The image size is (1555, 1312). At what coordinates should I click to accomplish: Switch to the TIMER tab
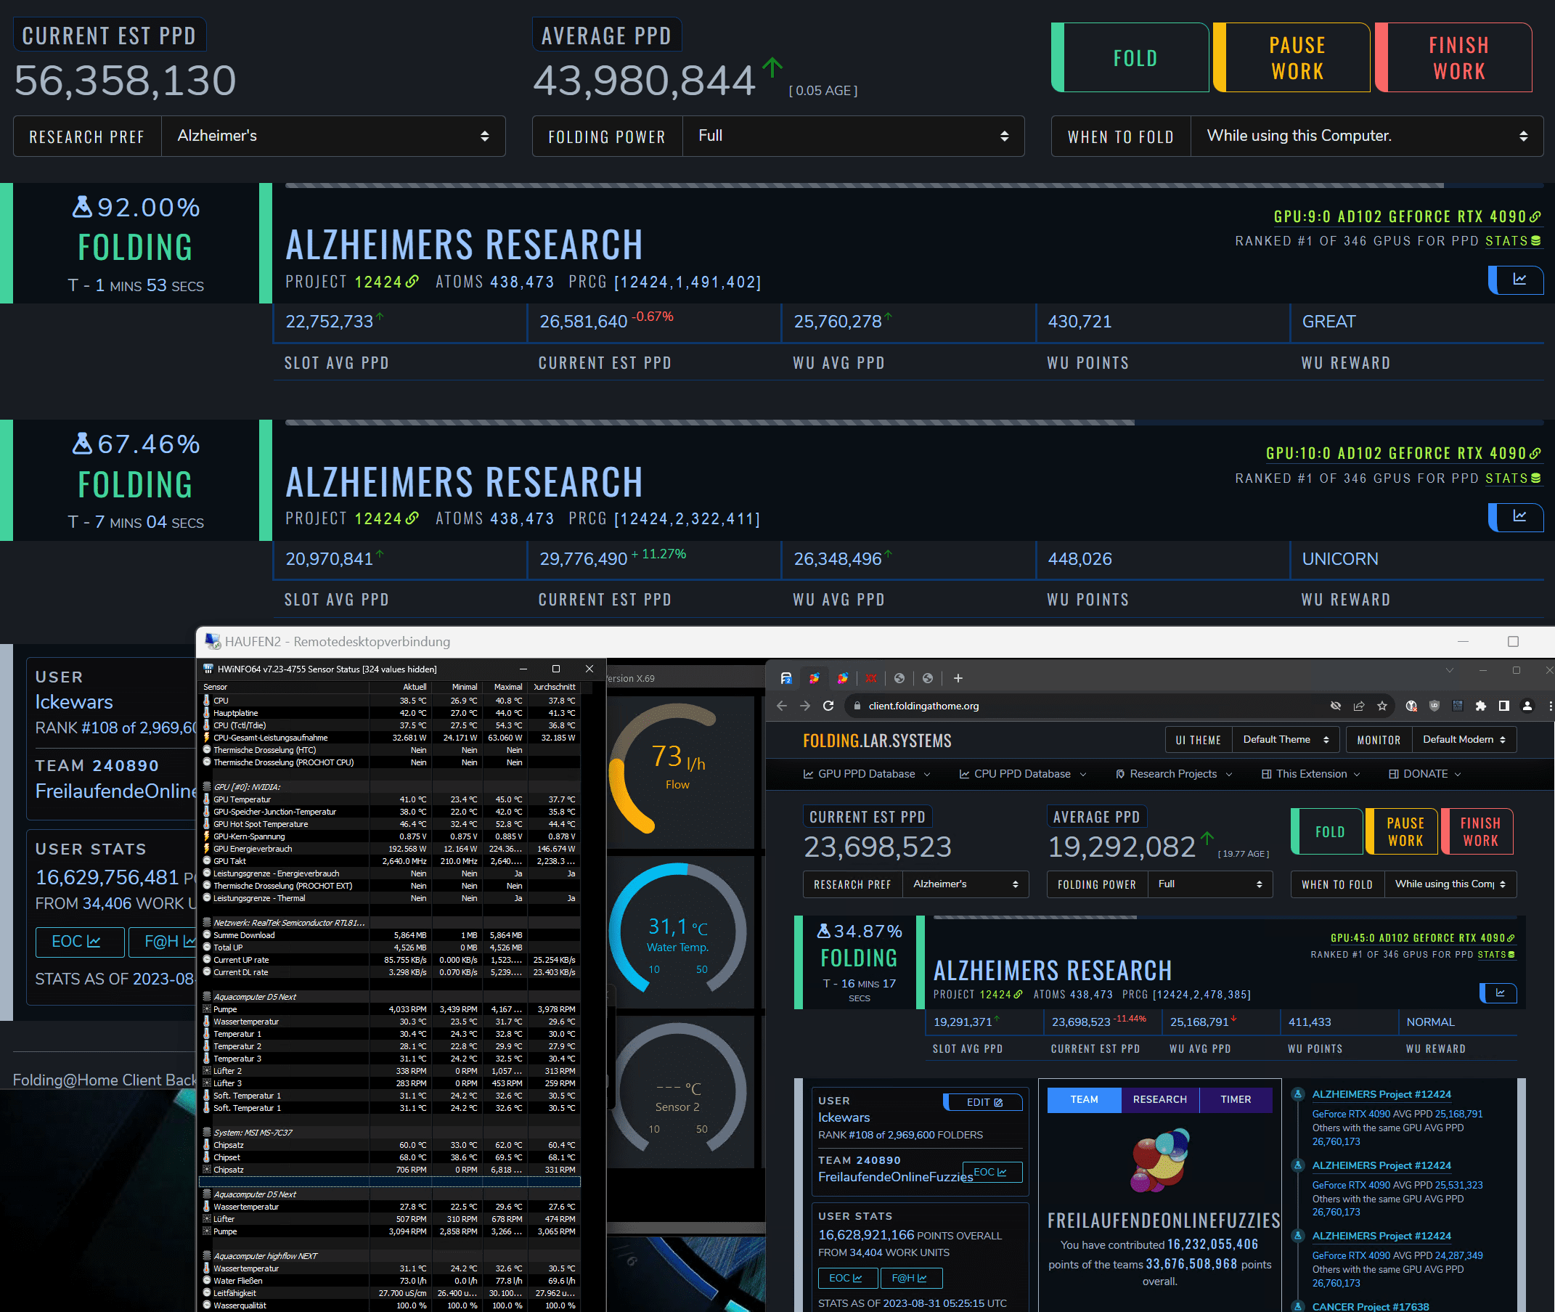tap(1236, 1099)
